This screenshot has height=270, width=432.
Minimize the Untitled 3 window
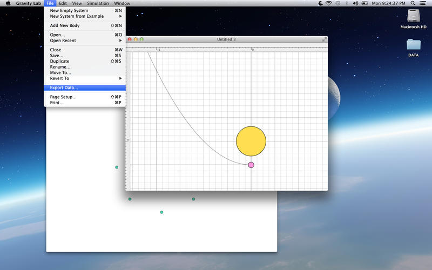point(136,39)
